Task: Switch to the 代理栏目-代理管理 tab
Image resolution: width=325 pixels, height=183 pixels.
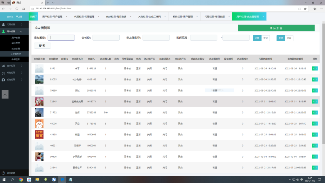Action: point(84,17)
